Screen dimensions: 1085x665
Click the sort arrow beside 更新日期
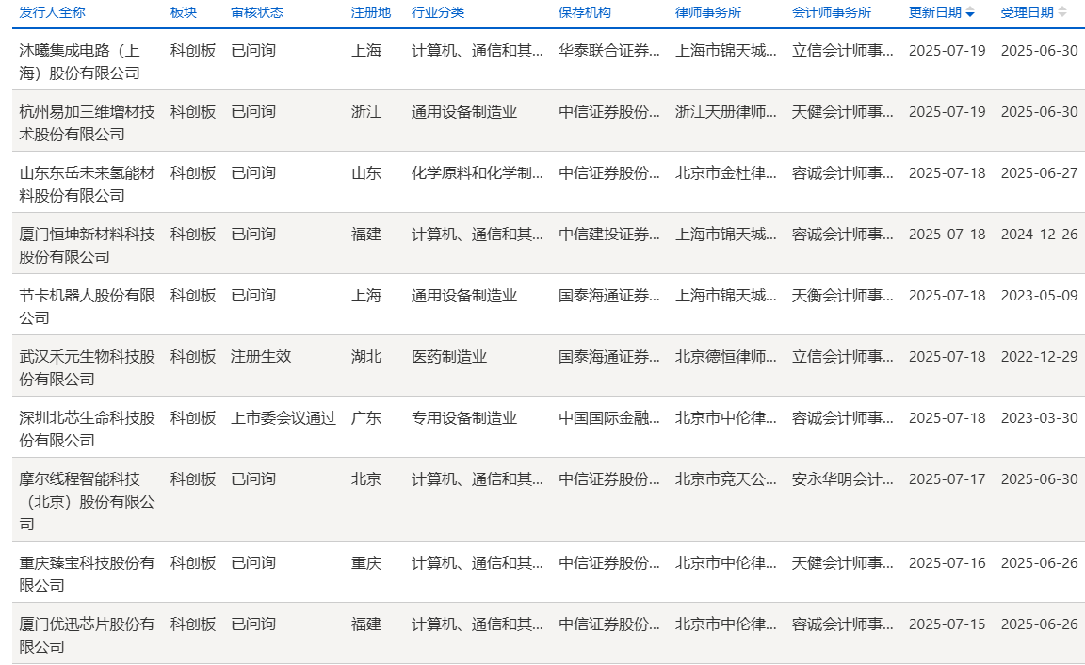pos(970,12)
